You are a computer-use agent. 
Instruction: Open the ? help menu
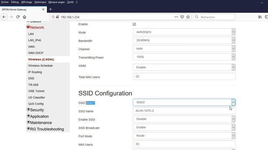(x=77, y=2)
